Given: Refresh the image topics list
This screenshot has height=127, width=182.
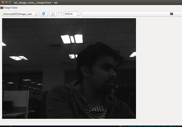Looking at the screenshot, I should coord(44,14).
